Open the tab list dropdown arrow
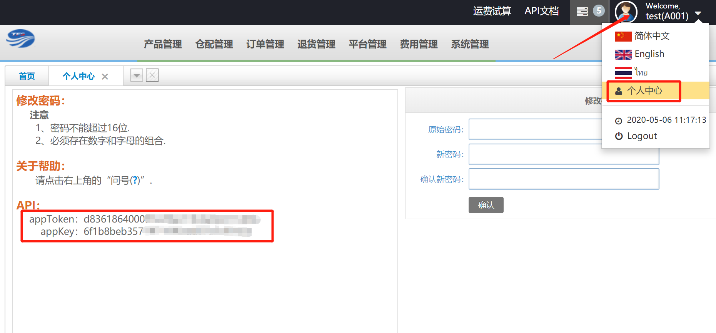Screen dimensions: 716x333 coord(137,75)
